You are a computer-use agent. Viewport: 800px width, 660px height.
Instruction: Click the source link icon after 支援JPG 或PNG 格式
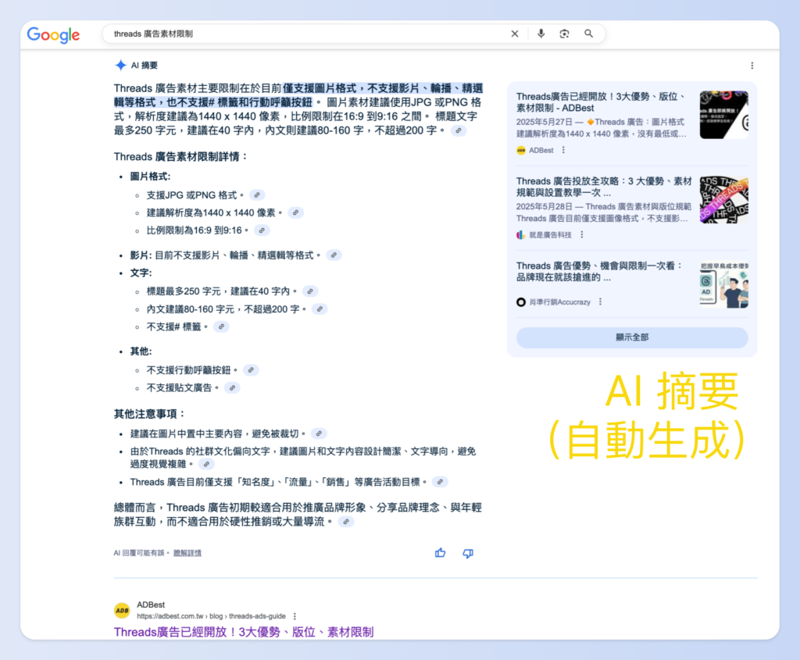(x=257, y=195)
